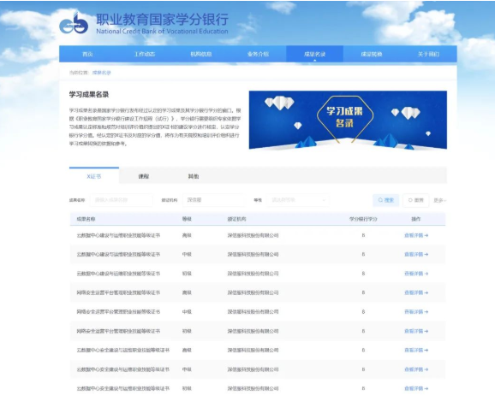Open 工作动态 in the navigation bar
This screenshot has width=495, height=401.
click(x=144, y=54)
